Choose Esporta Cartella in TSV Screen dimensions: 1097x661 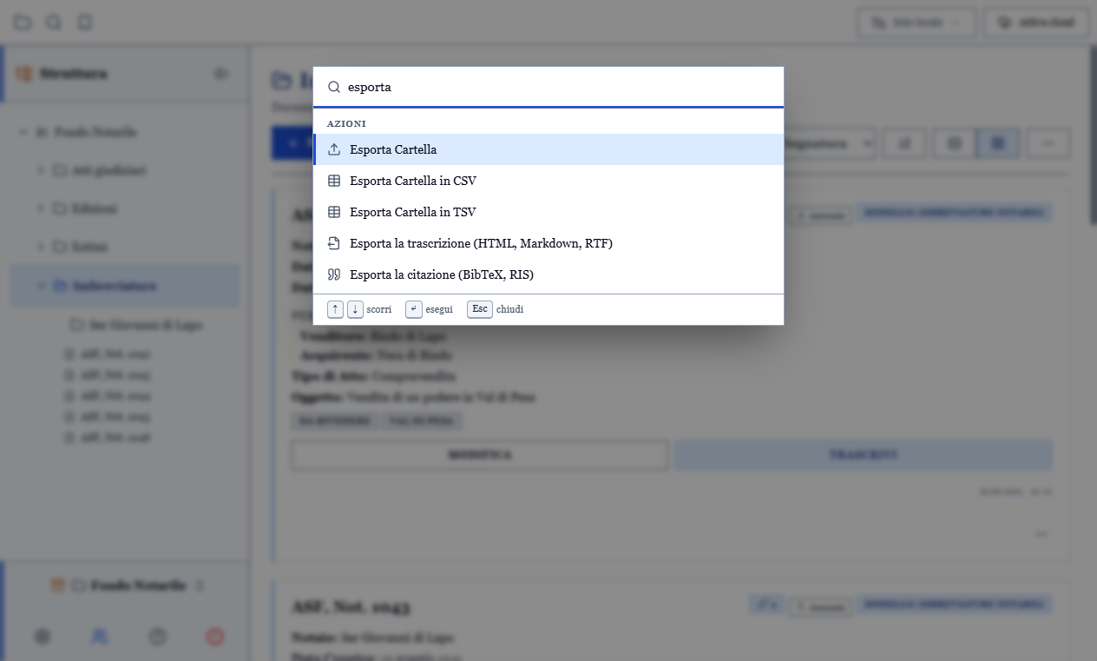point(548,212)
